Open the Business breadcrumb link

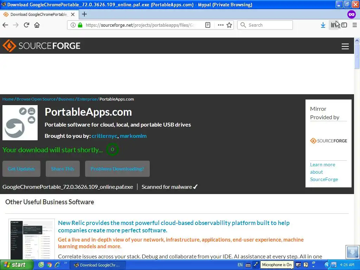[66, 99]
